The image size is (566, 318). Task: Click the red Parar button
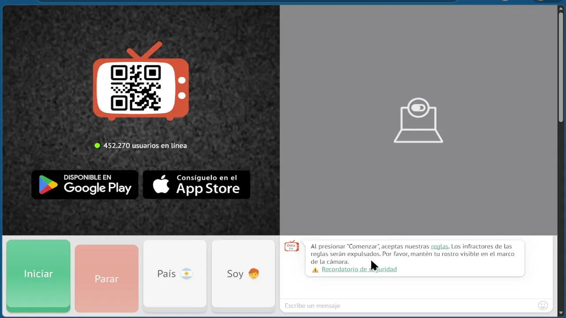(107, 279)
